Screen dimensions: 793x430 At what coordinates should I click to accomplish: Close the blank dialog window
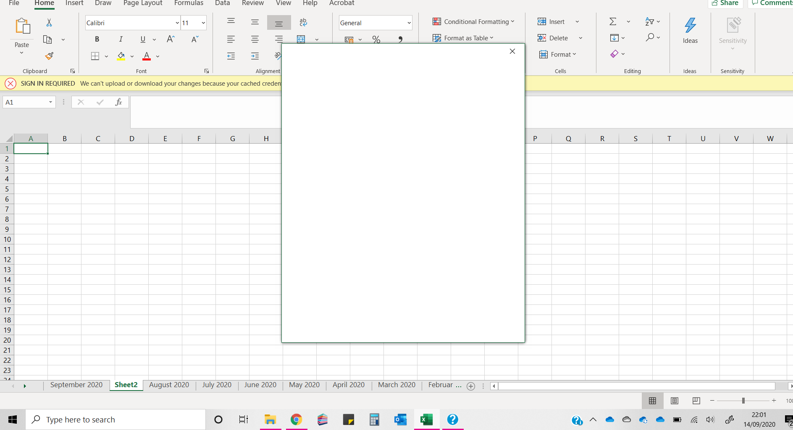pos(512,51)
